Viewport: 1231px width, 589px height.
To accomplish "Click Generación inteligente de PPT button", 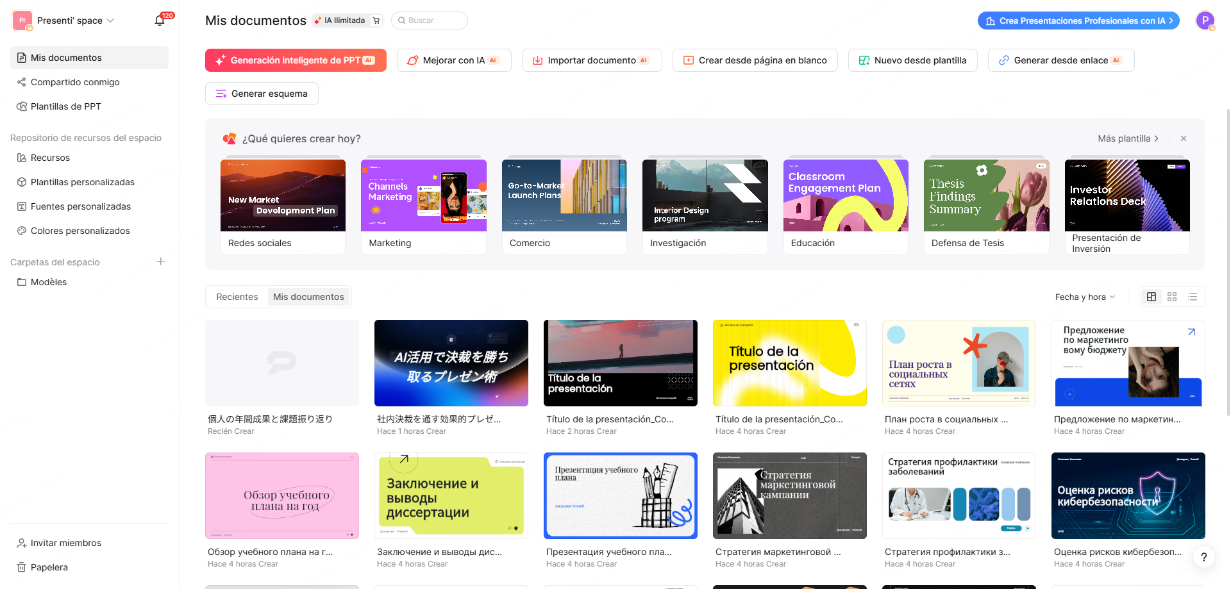I will click(296, 60).
